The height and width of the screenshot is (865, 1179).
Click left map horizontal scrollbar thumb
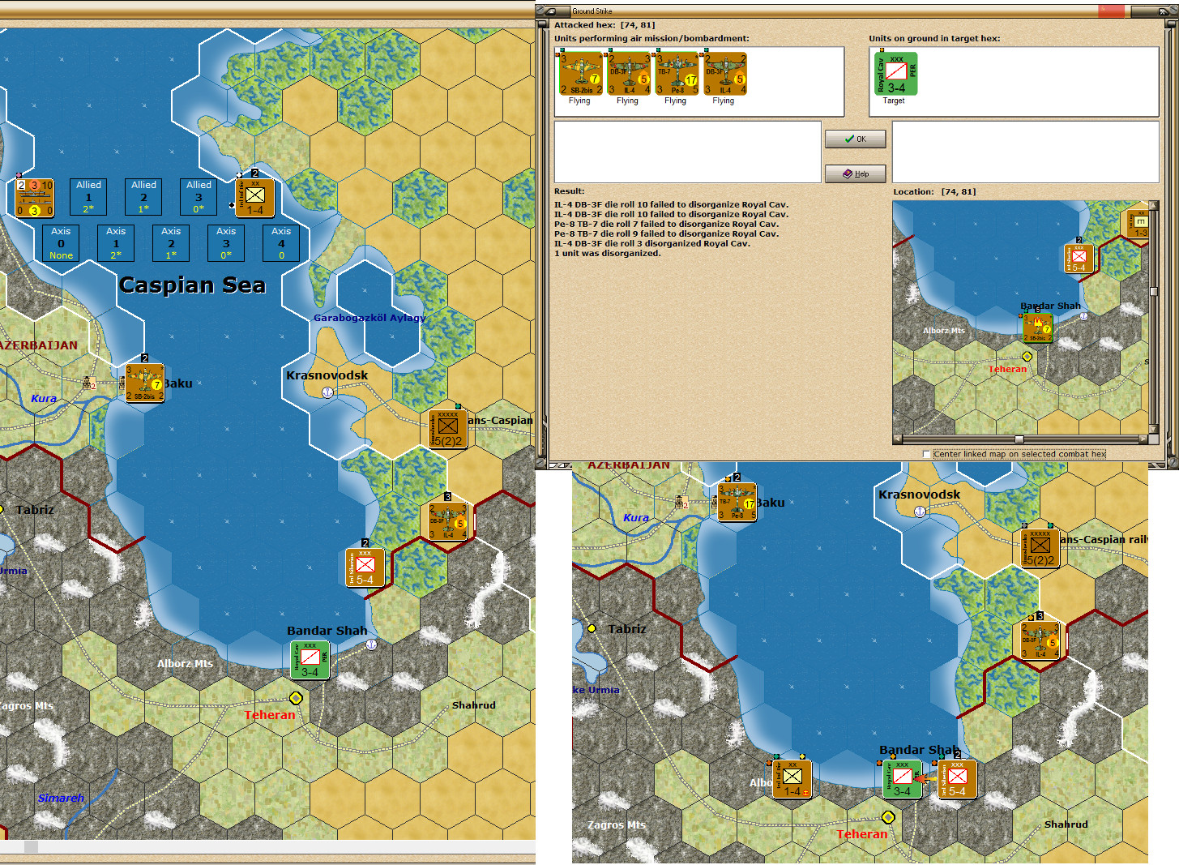coord(31,846)
